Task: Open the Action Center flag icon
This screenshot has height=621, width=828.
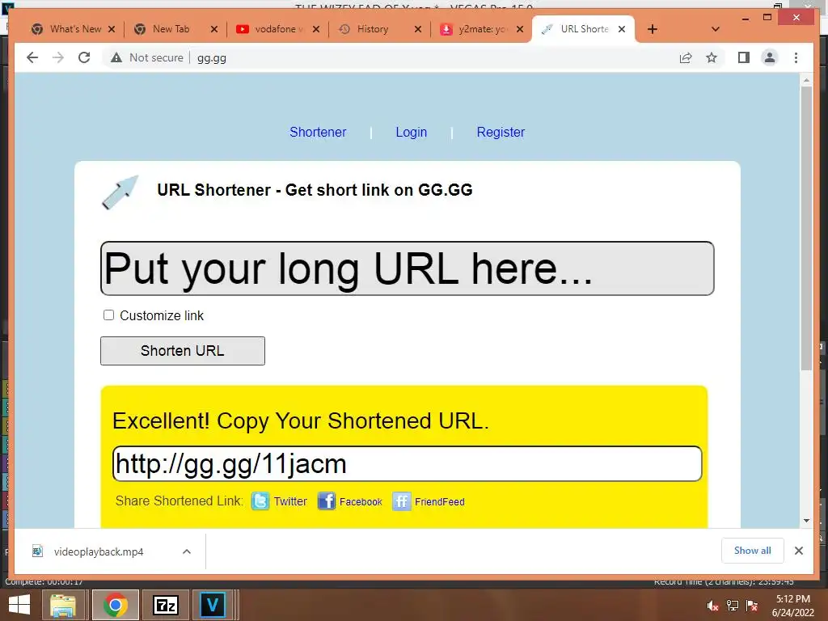Action: [752, 606]
